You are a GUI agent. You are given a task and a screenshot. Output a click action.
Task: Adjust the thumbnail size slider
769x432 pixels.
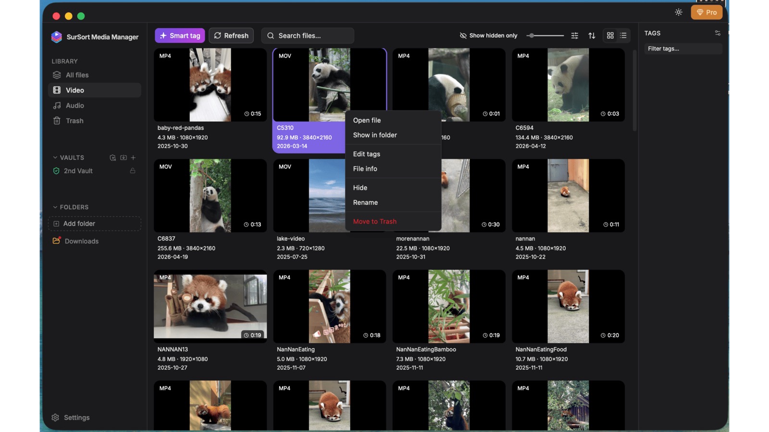click(x=545, y=36)
